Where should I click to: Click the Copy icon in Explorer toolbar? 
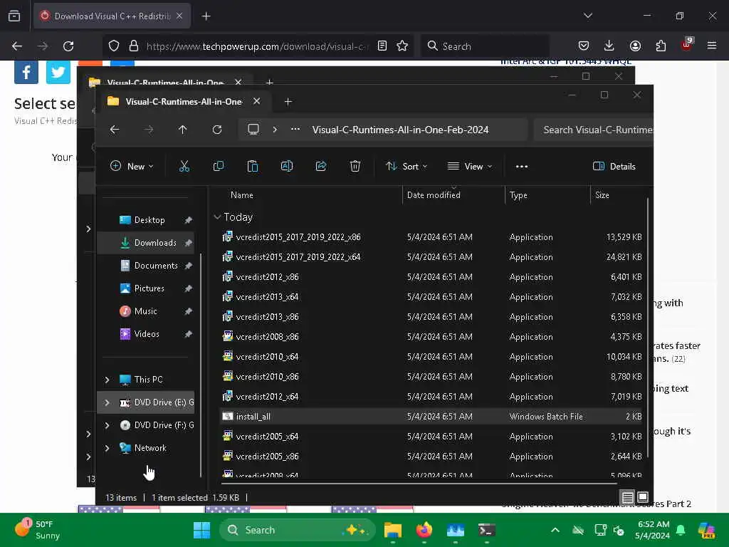coord(218,166)
